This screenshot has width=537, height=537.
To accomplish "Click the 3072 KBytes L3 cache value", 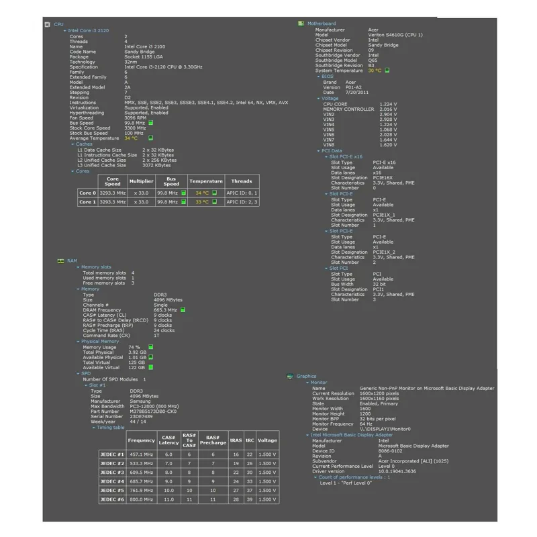I will coord(156,165).
